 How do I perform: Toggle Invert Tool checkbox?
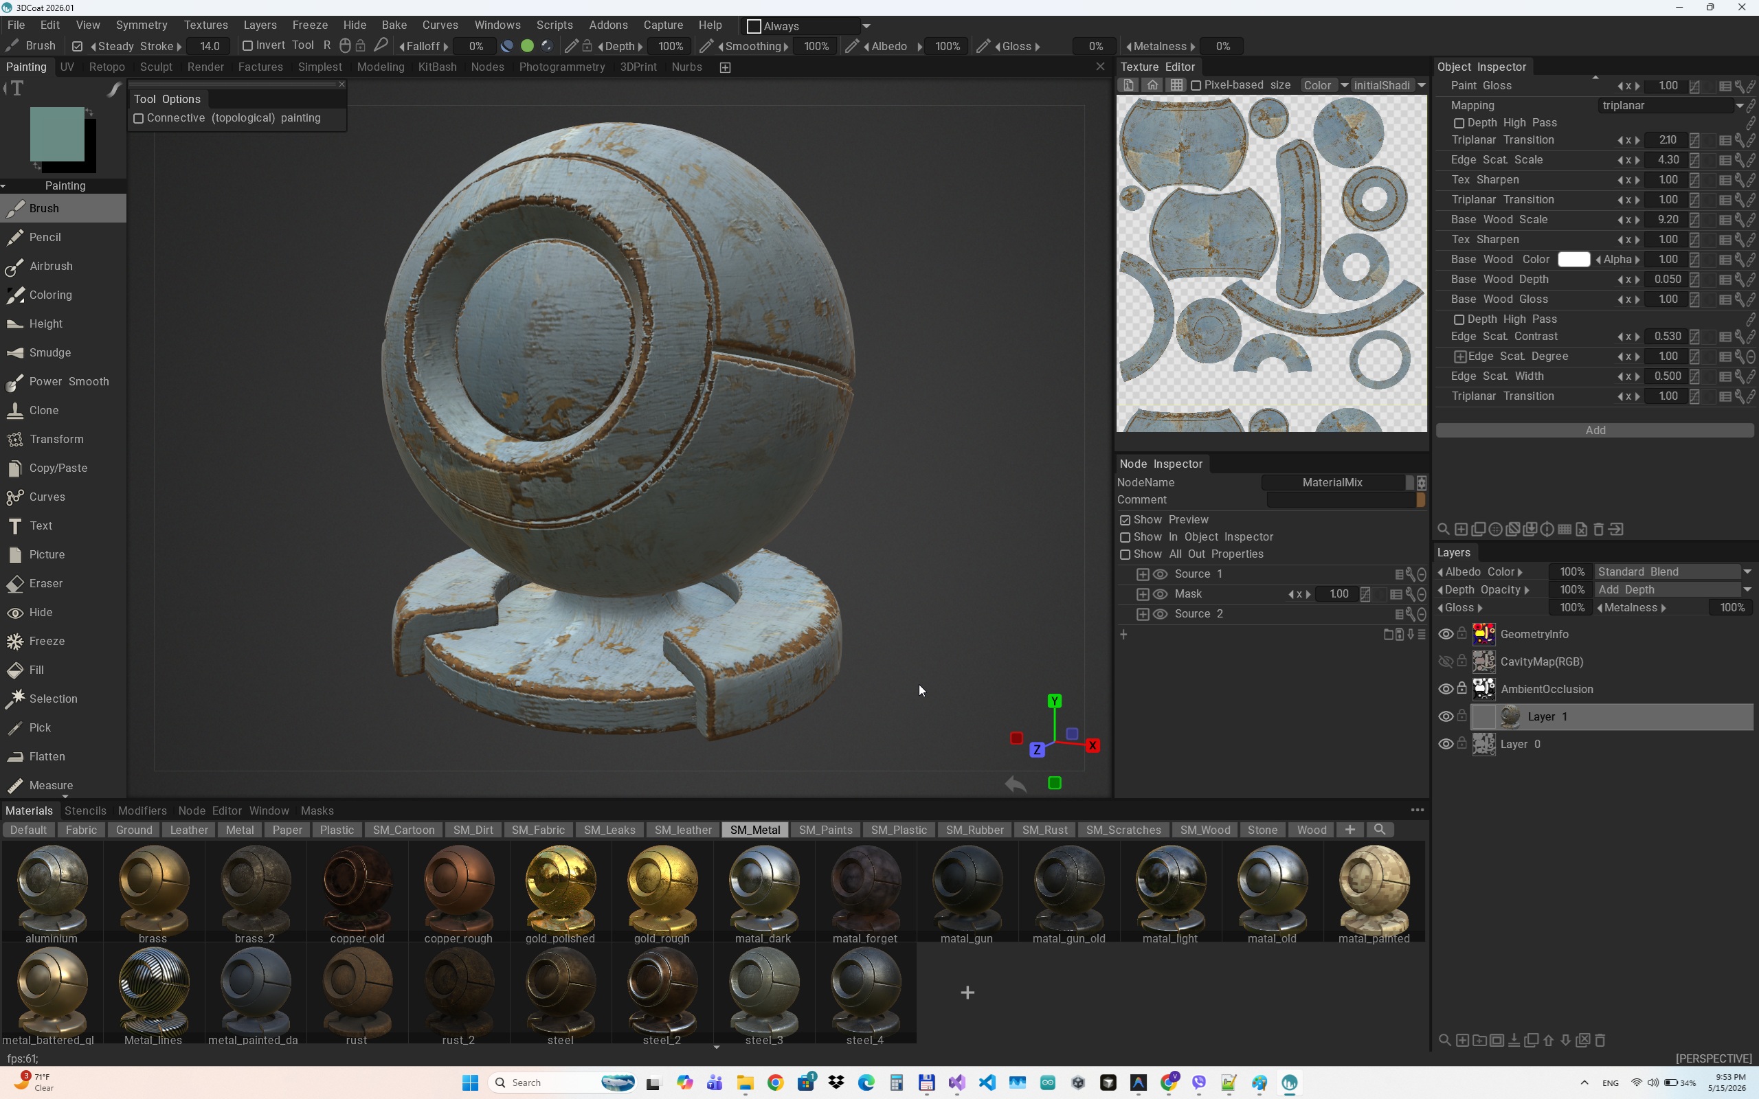pos(247,46)
